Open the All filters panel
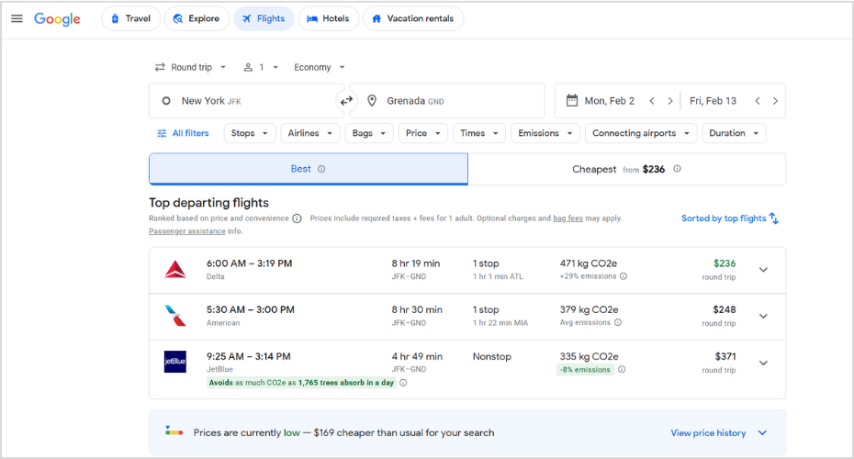 [183, 133]
